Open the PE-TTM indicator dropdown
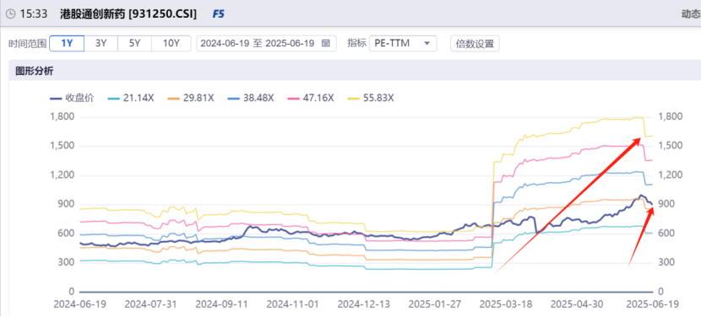Viewport: 701px width, 317px height. click(403, 43)
